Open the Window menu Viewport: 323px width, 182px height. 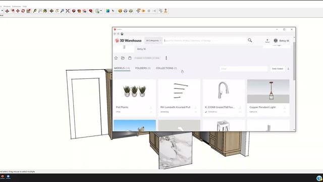tap(7, 7)
